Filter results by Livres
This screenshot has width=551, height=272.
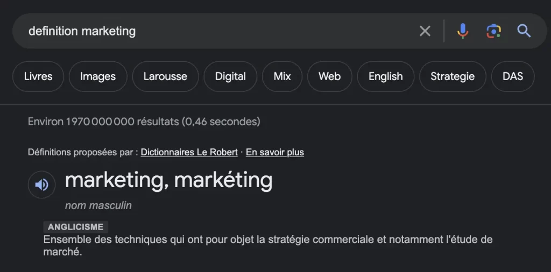(38, 76)
